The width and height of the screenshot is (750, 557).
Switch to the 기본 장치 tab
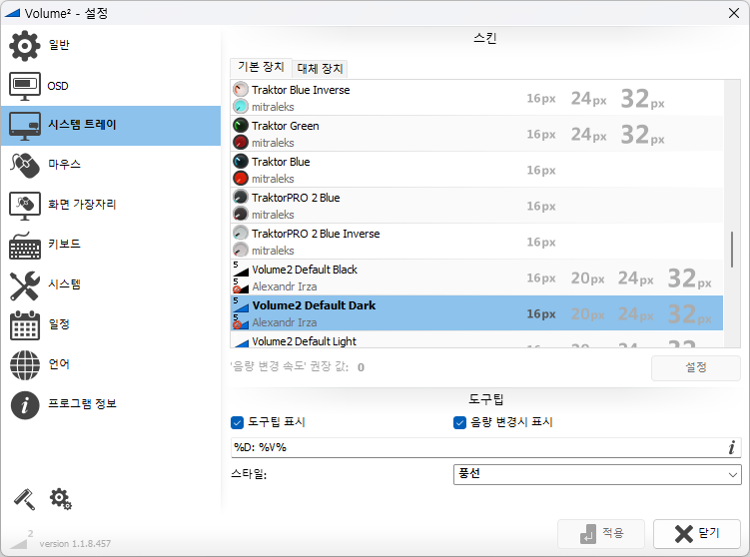(261, 67)
